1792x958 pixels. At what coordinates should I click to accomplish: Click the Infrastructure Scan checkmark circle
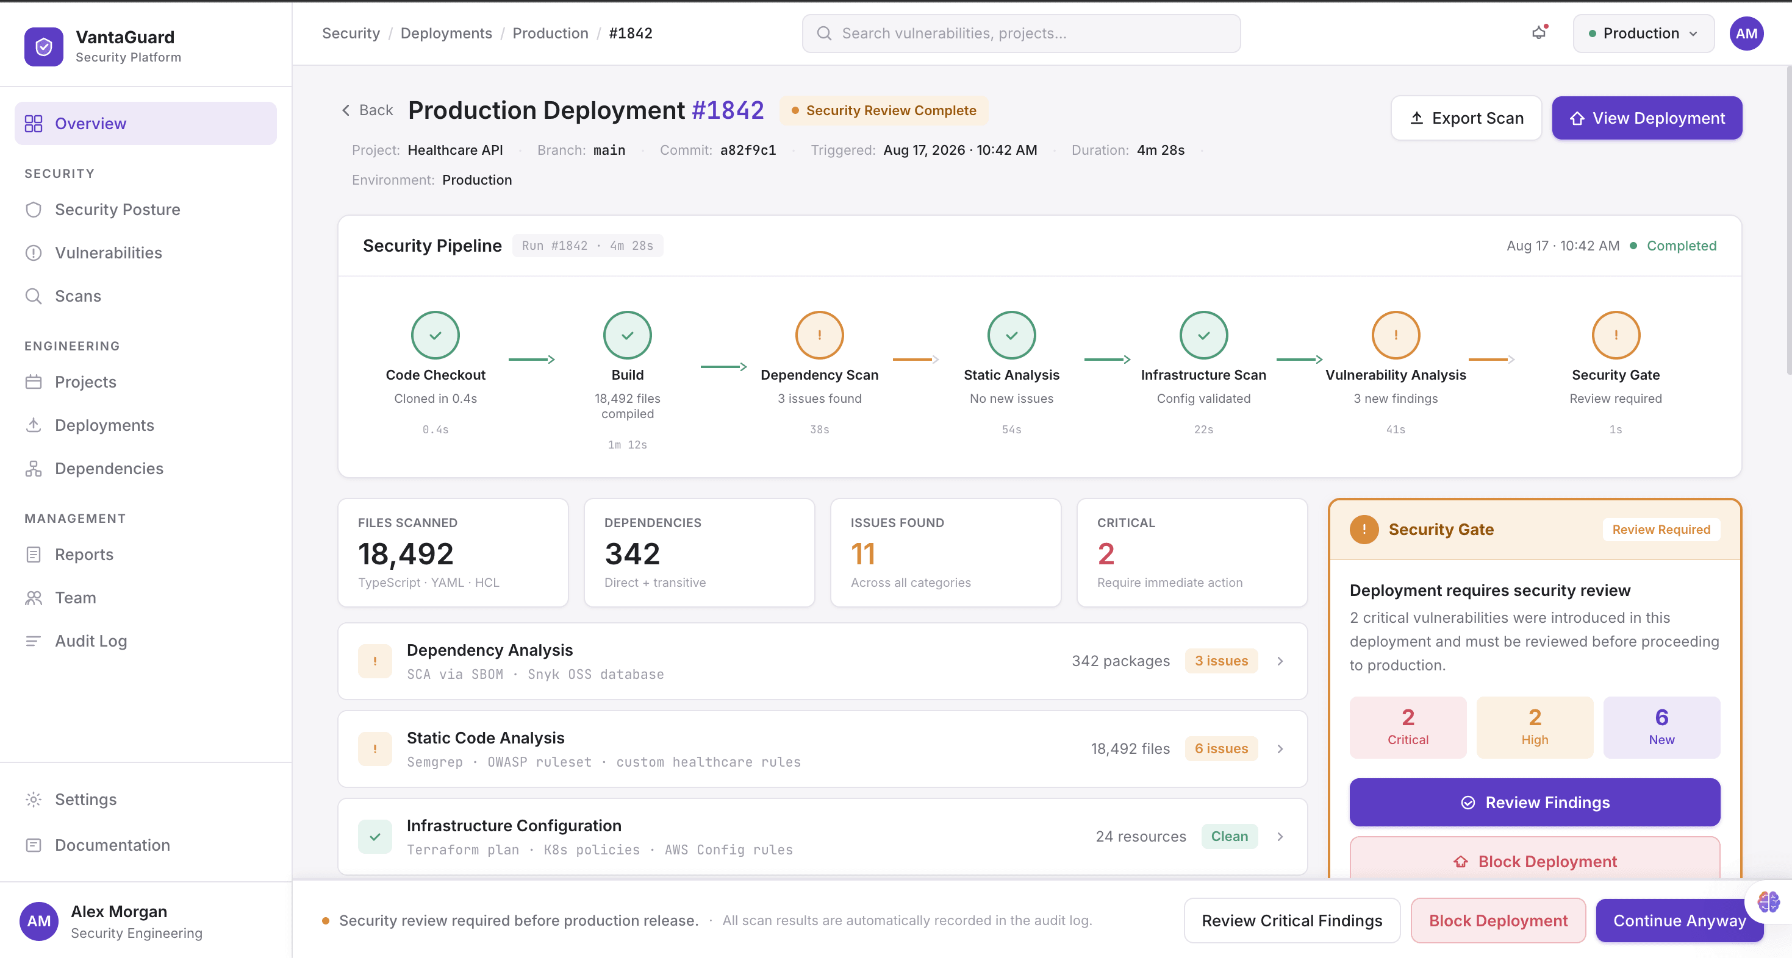tap(1203, 335)
